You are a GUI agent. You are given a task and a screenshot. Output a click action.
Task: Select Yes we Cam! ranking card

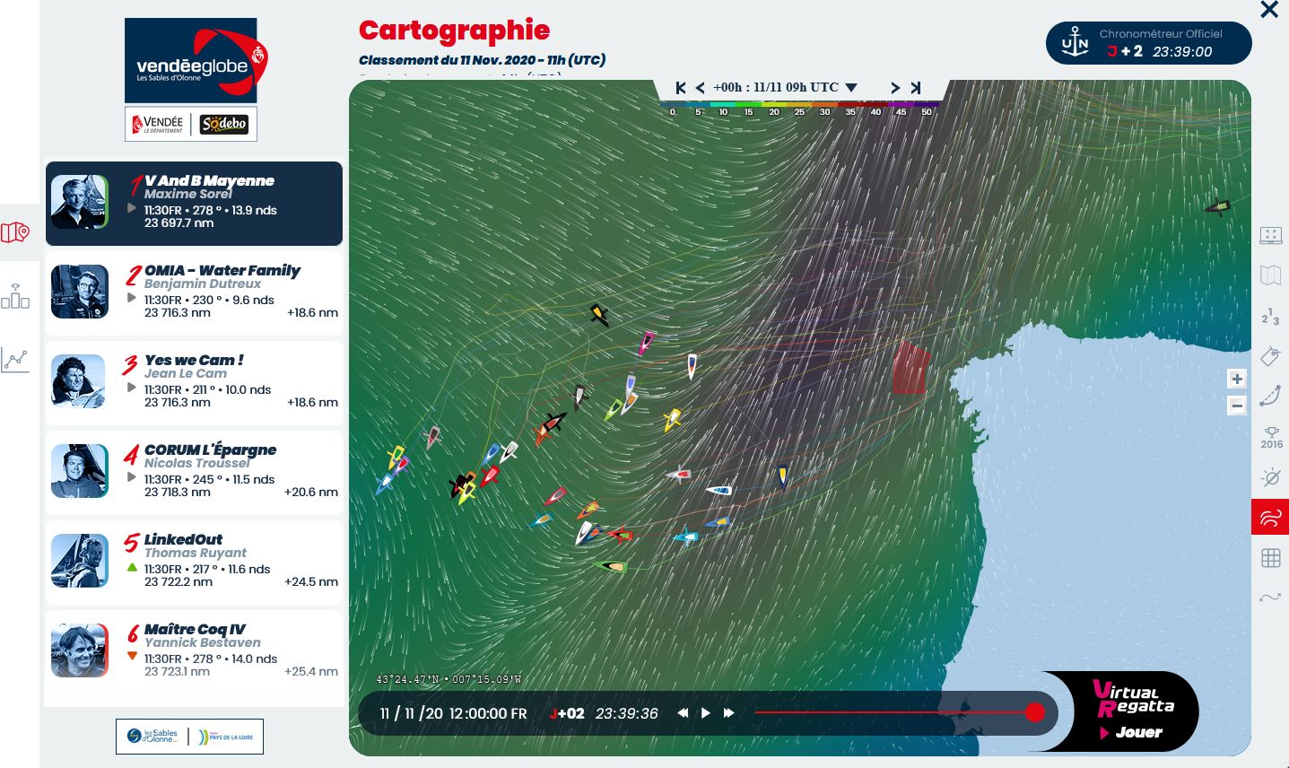194,383
